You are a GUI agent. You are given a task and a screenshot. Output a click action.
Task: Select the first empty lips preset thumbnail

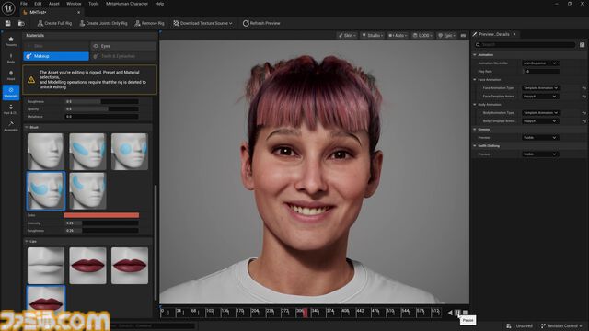[x=46, y=266]
